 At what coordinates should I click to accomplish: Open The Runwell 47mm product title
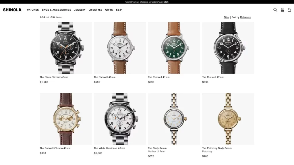coord(213,77)
